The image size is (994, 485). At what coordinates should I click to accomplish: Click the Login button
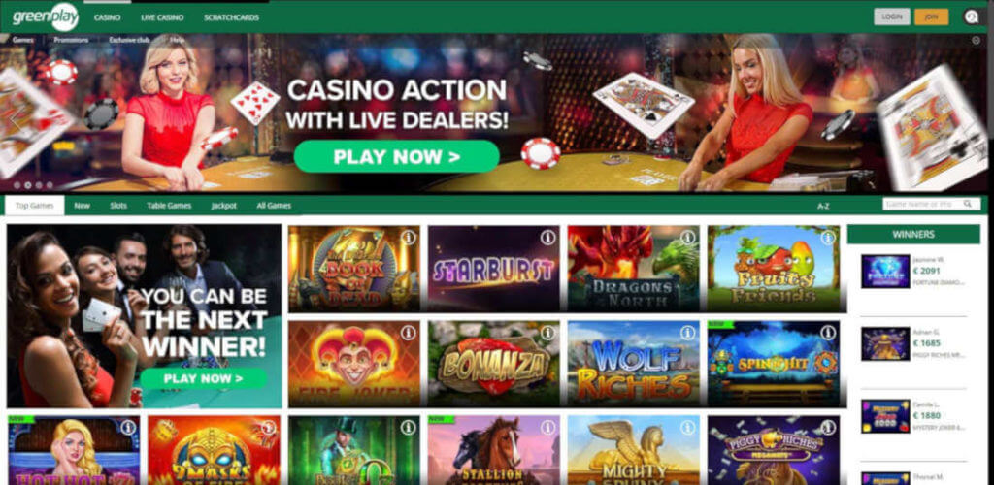pos(892,17)
